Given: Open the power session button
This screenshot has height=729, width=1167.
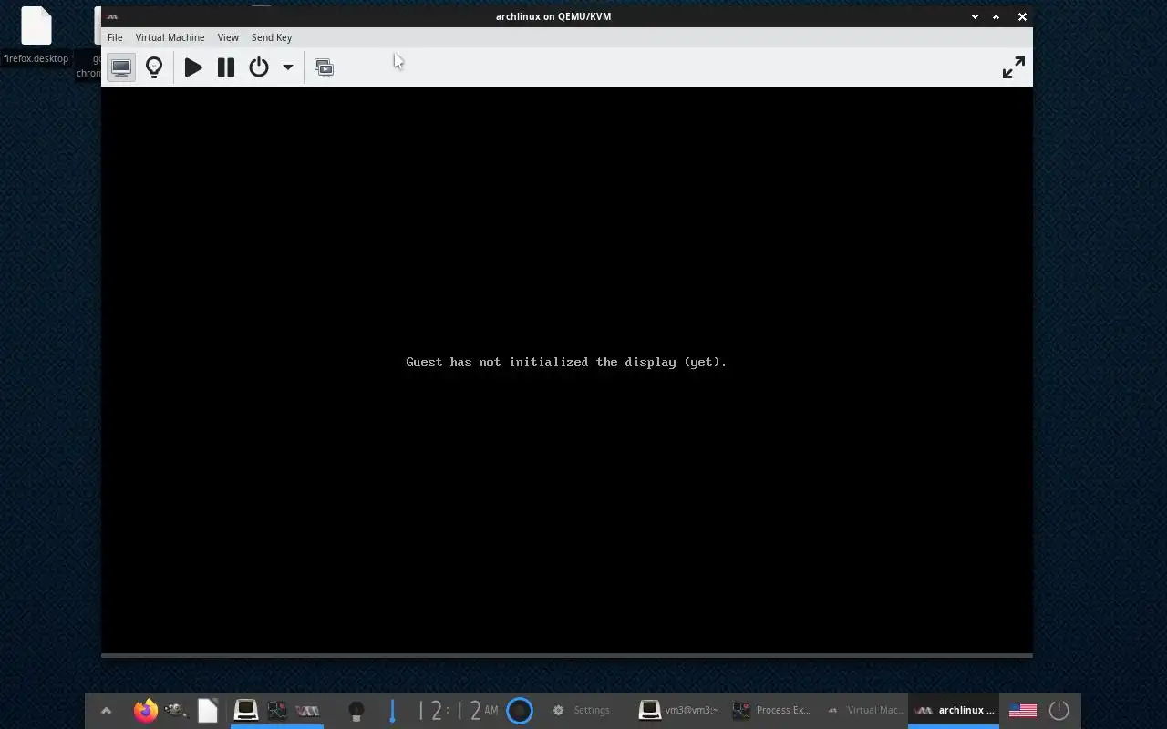Looking at the screenshot, I should (x=1059, y=711).
